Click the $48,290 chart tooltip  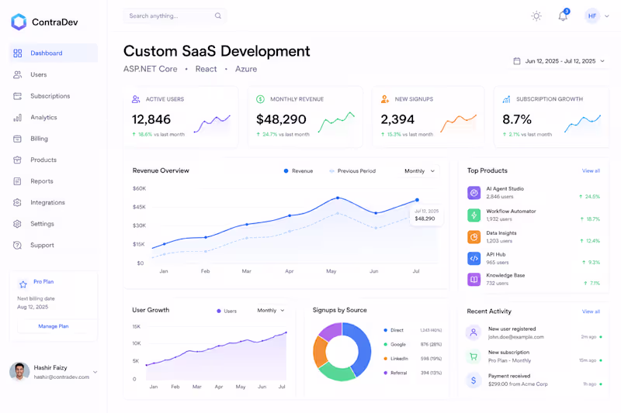(x=425, y=215)
